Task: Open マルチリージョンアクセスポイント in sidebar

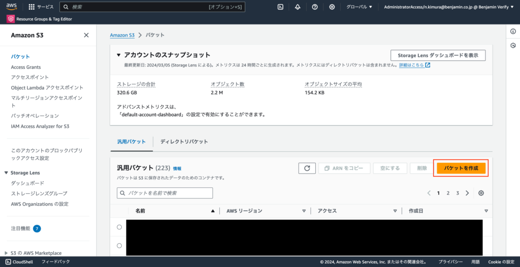Action: tap(47, 102)
